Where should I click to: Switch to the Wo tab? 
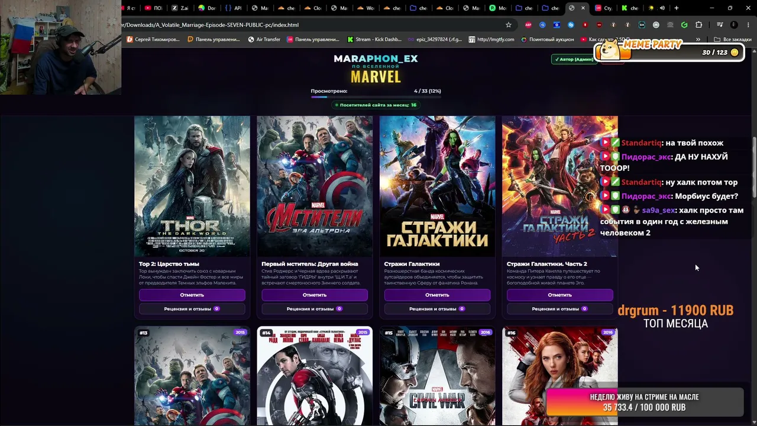(x=366, y=8)
